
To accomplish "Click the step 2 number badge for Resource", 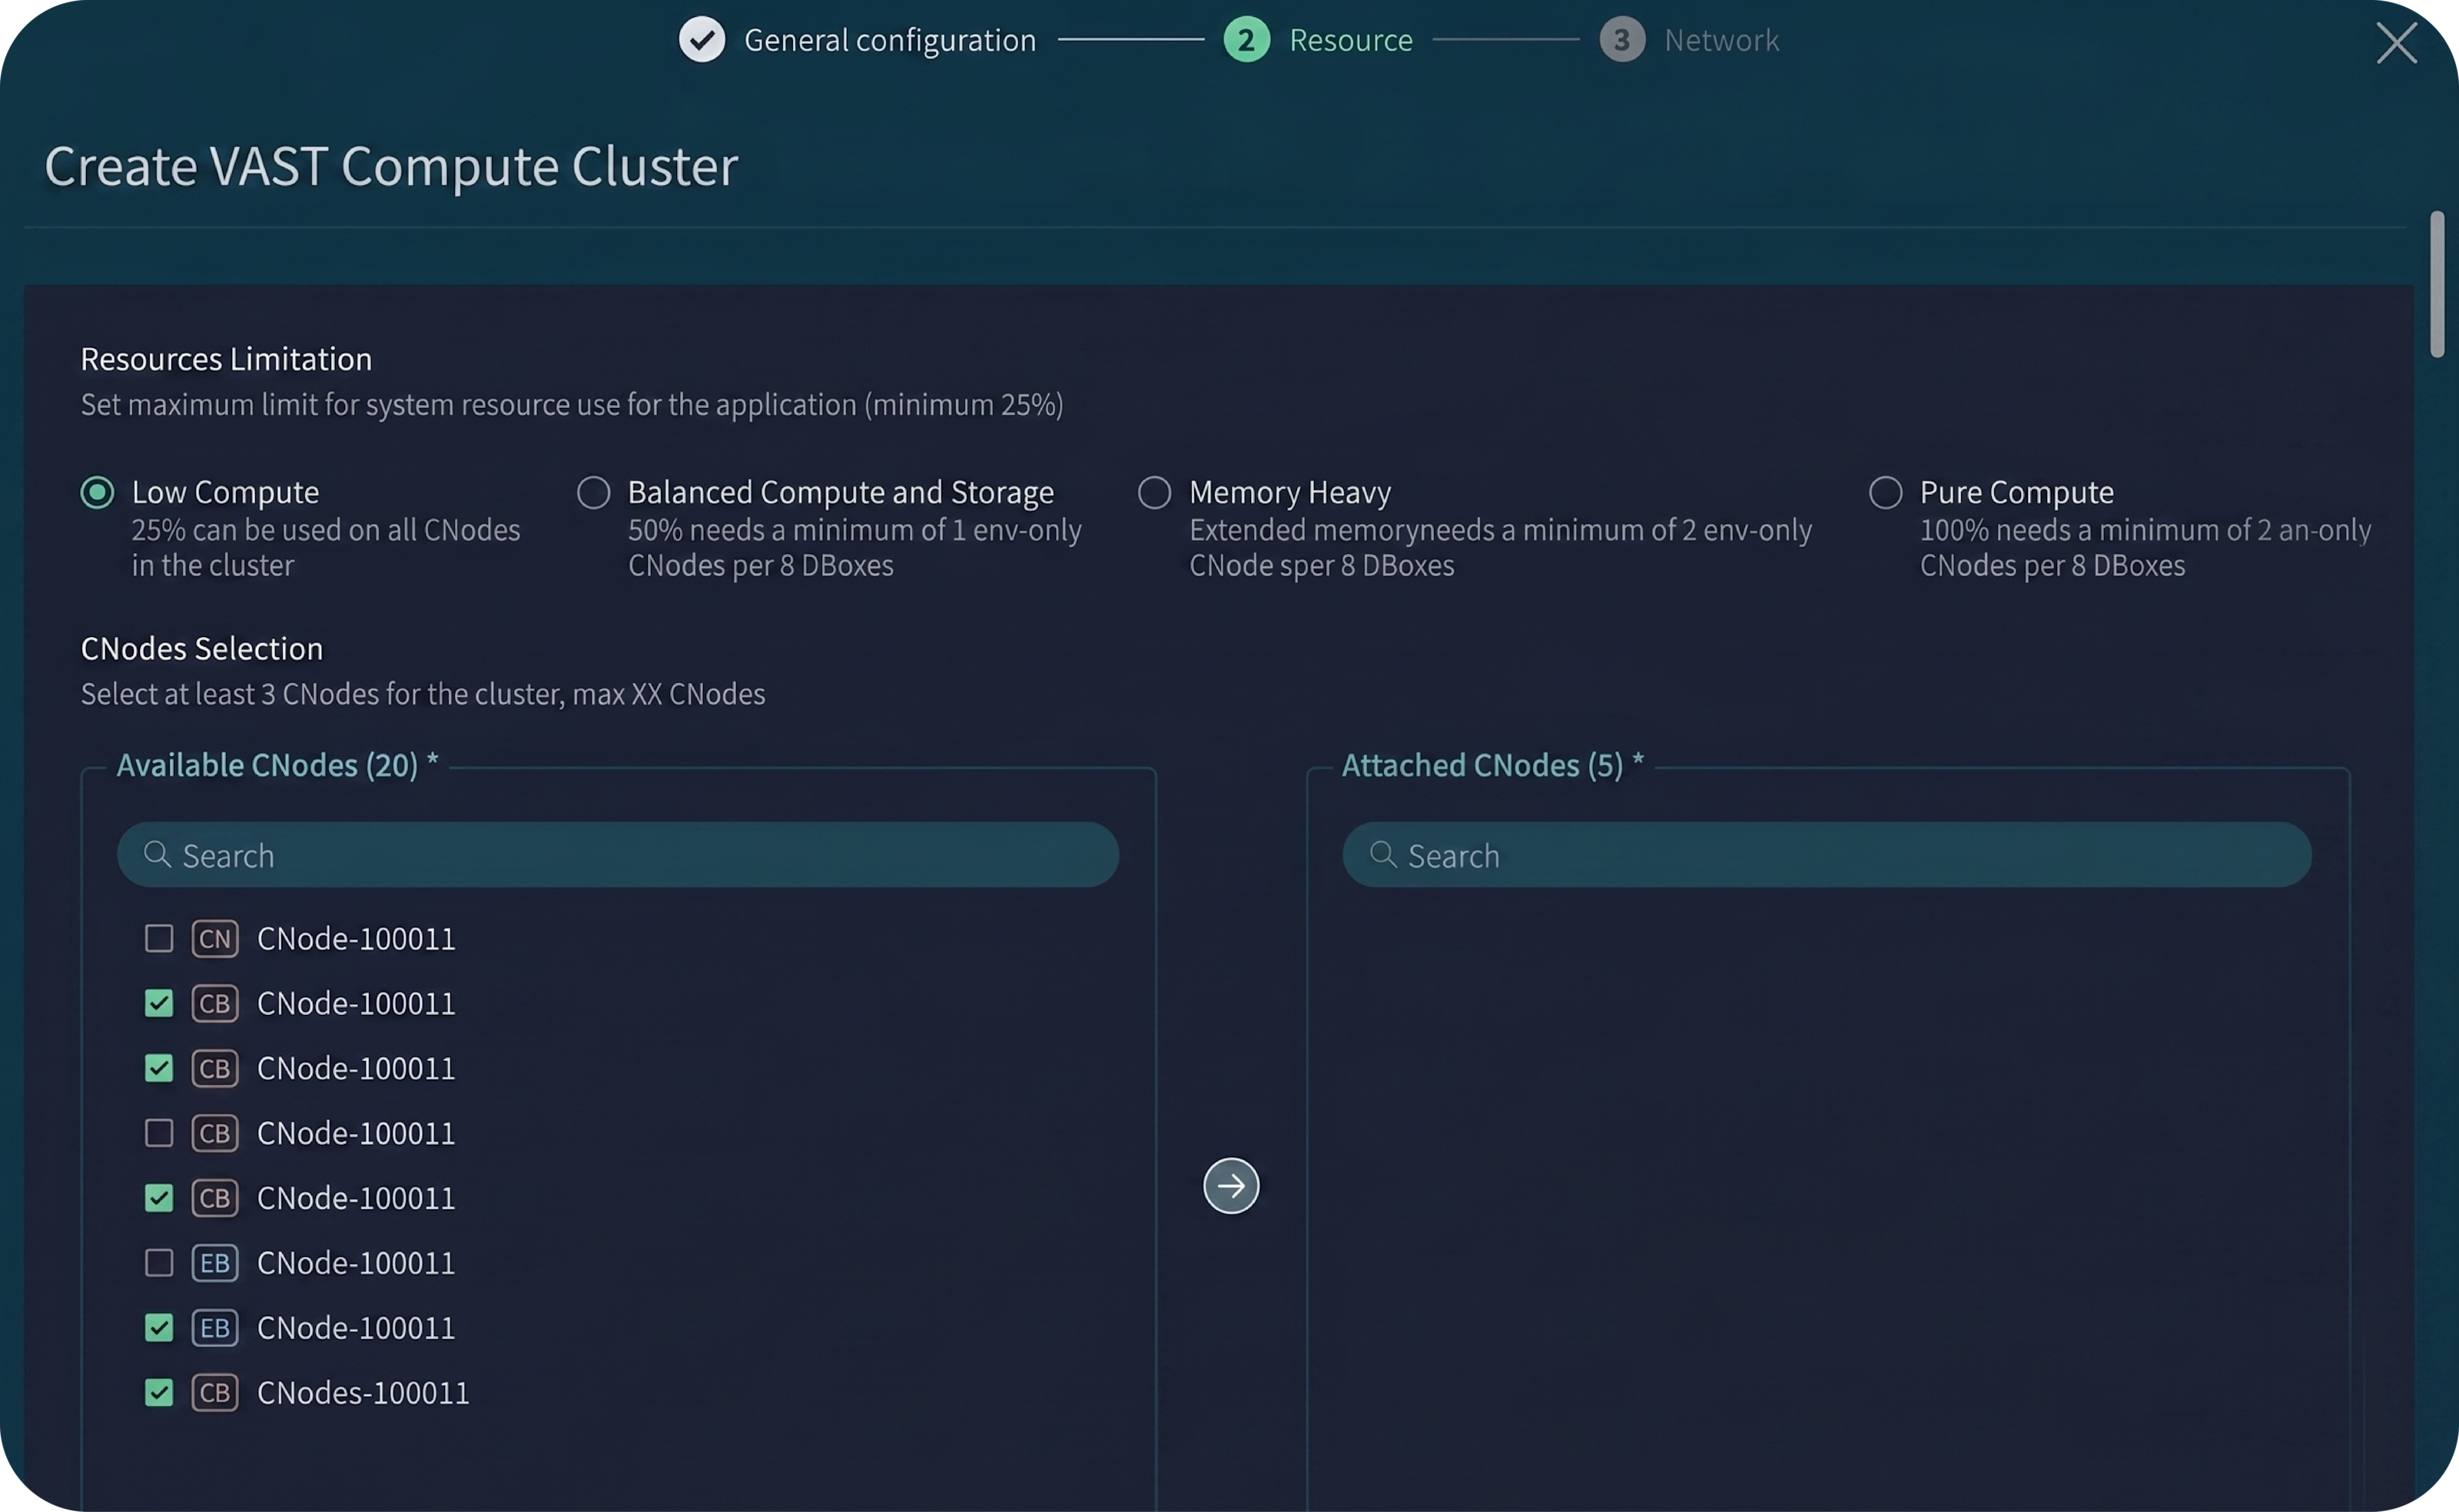I will 1246,40.
